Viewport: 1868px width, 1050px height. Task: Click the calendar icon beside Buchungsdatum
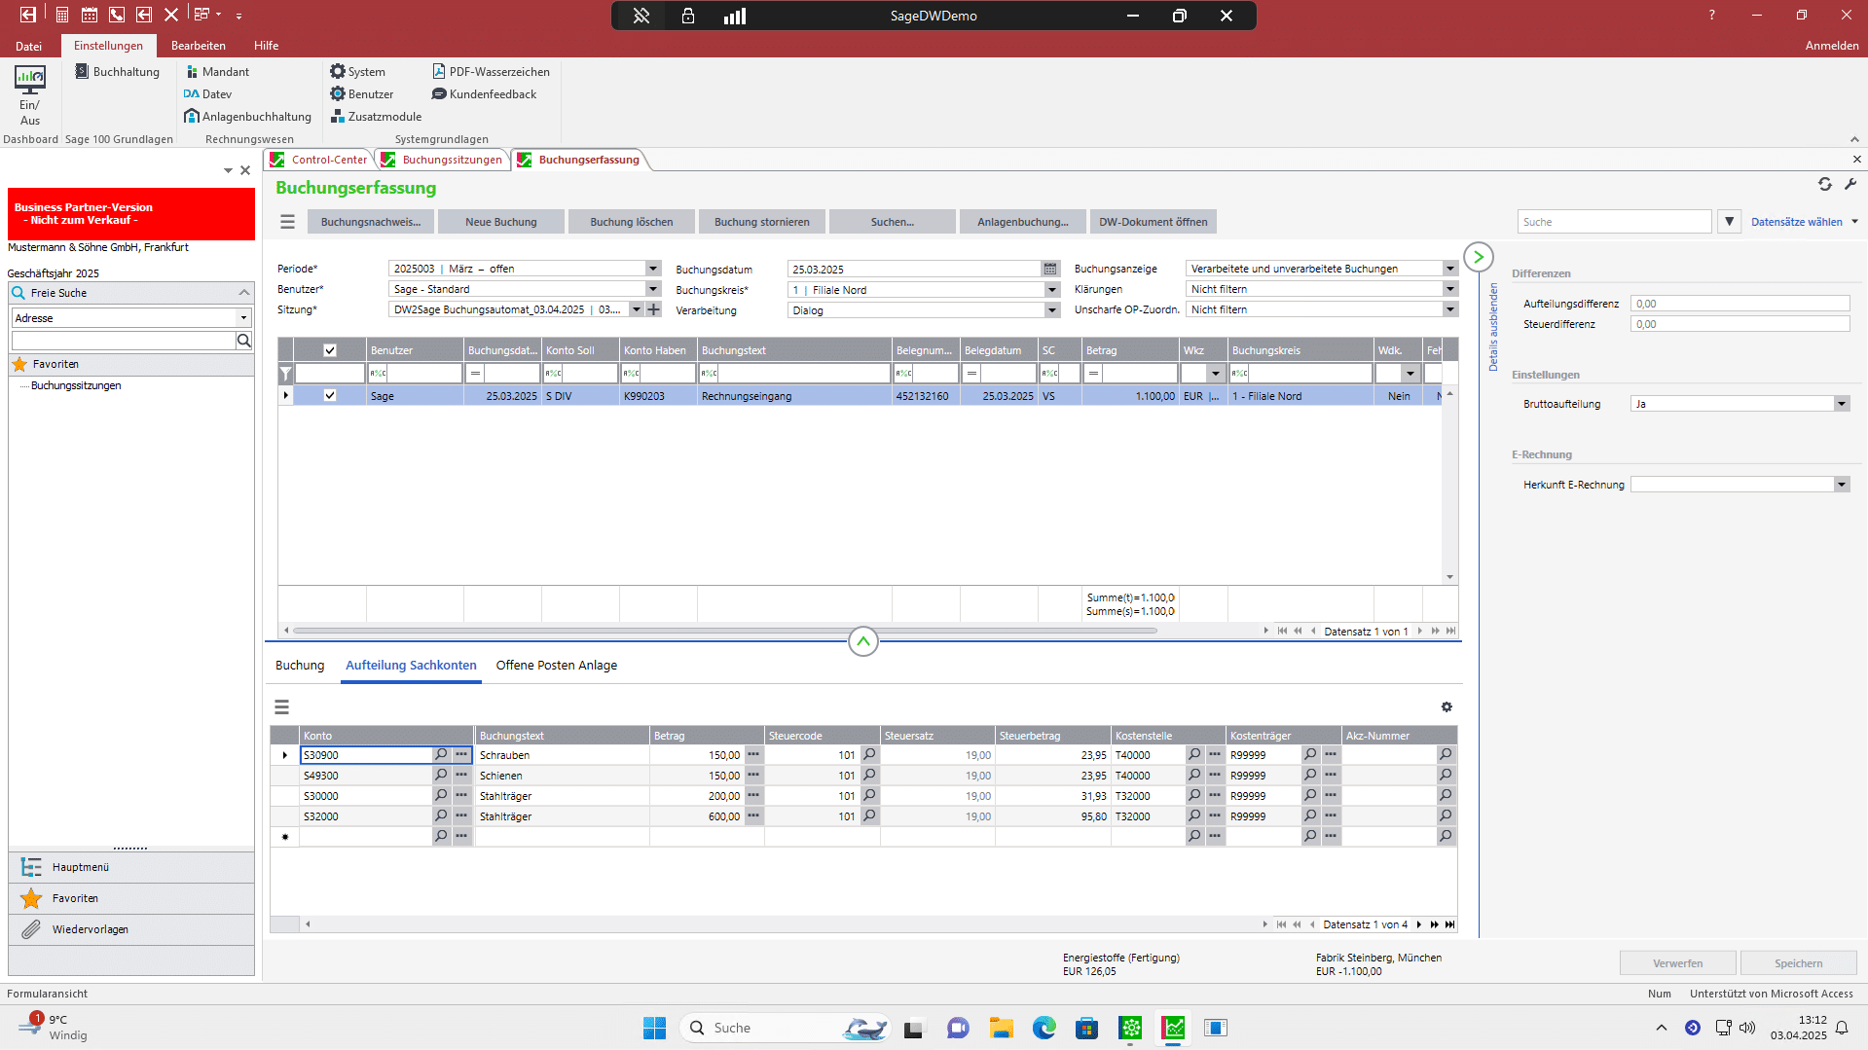pos(1050,270)
